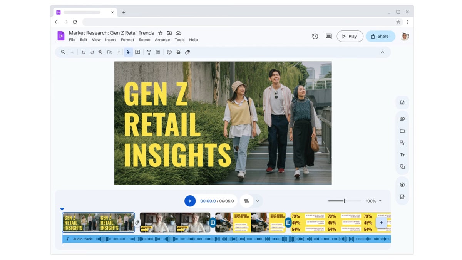Click the timeline zoom slider handle
462x260 pixels.
345,201
